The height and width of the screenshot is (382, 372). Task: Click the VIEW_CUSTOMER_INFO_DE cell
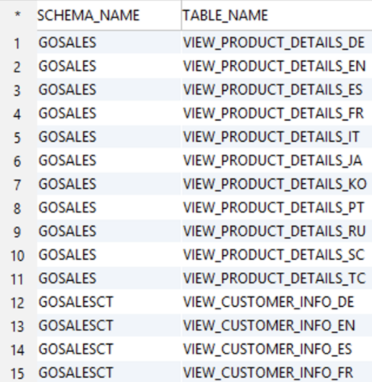277,302
